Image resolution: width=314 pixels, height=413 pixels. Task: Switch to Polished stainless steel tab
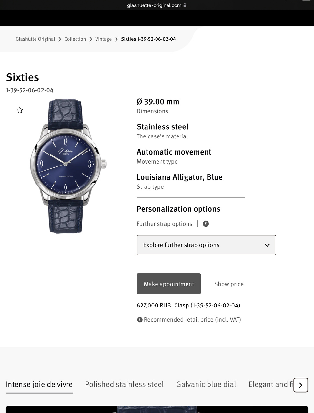coord(124,384)
